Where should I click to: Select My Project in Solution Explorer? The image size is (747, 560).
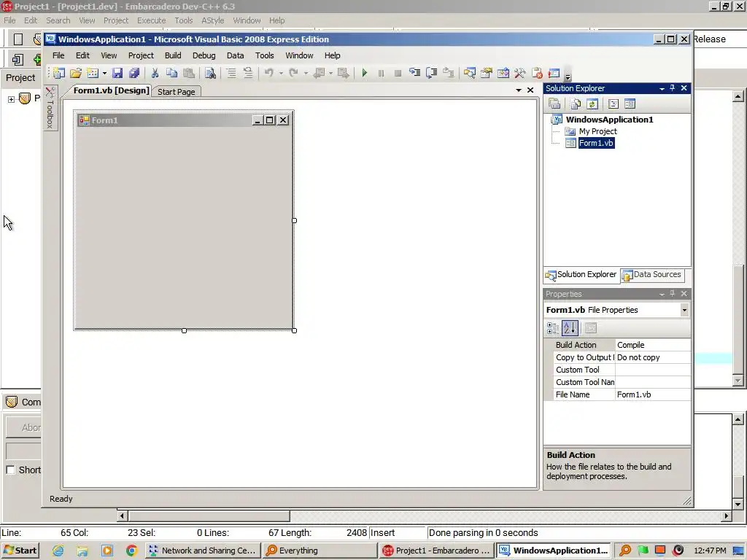coord(598,131)
